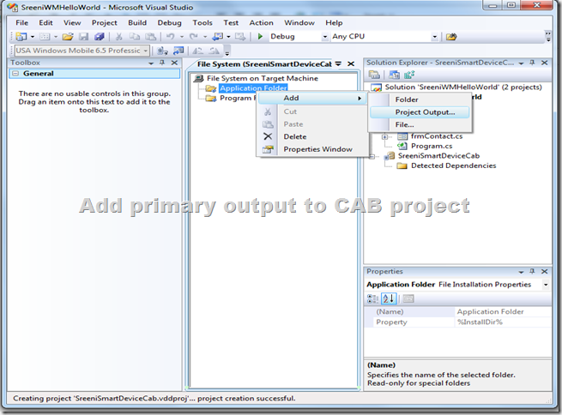Open target device USA Windows Mobile dropdown
562x415 pixels.
pos(146,51)
